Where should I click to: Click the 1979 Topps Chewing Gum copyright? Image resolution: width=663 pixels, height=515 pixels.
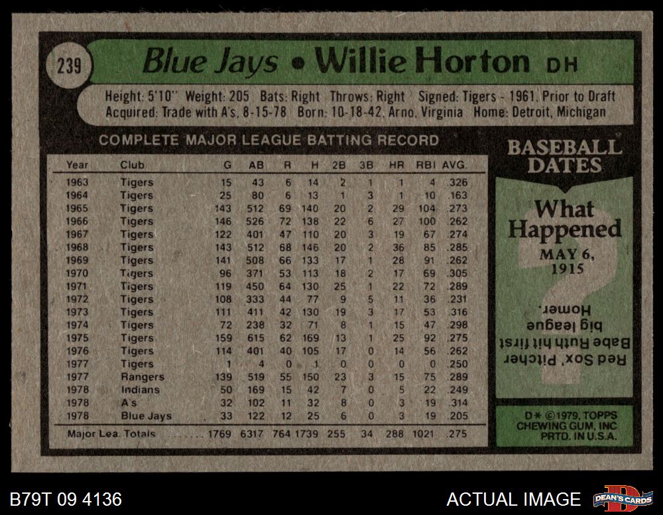click(x=567, y=426)
